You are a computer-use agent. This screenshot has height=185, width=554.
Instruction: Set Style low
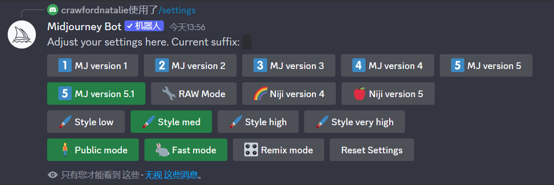86,122
